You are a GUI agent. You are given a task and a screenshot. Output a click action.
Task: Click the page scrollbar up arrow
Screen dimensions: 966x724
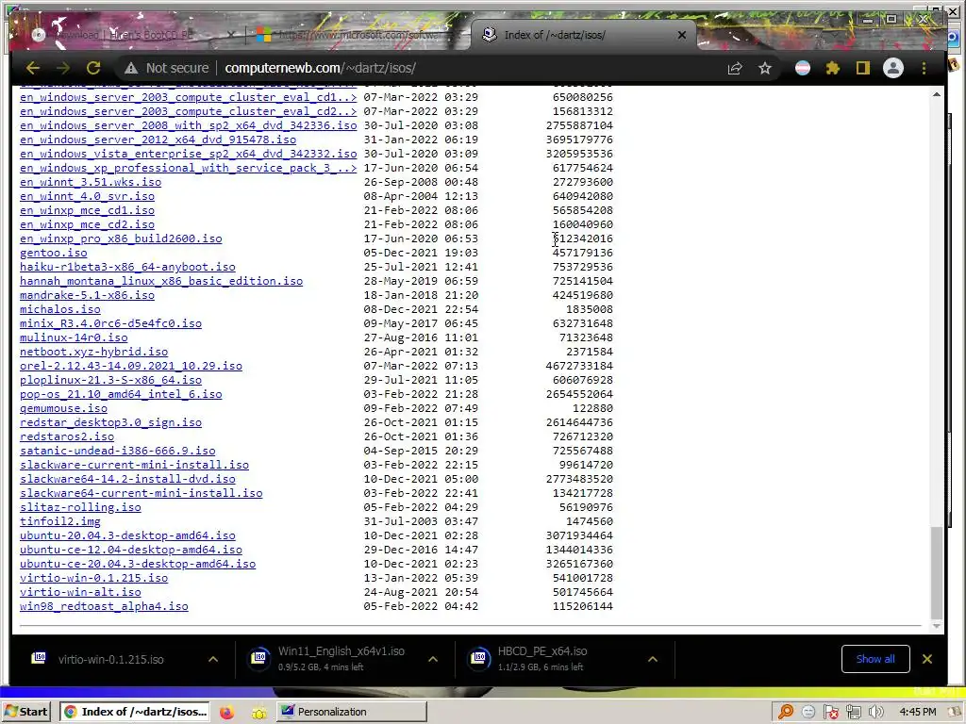point(937,95)
